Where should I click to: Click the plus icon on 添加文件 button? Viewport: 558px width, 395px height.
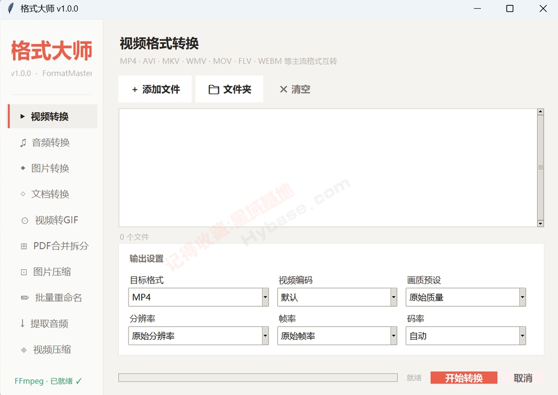(134, 90)
